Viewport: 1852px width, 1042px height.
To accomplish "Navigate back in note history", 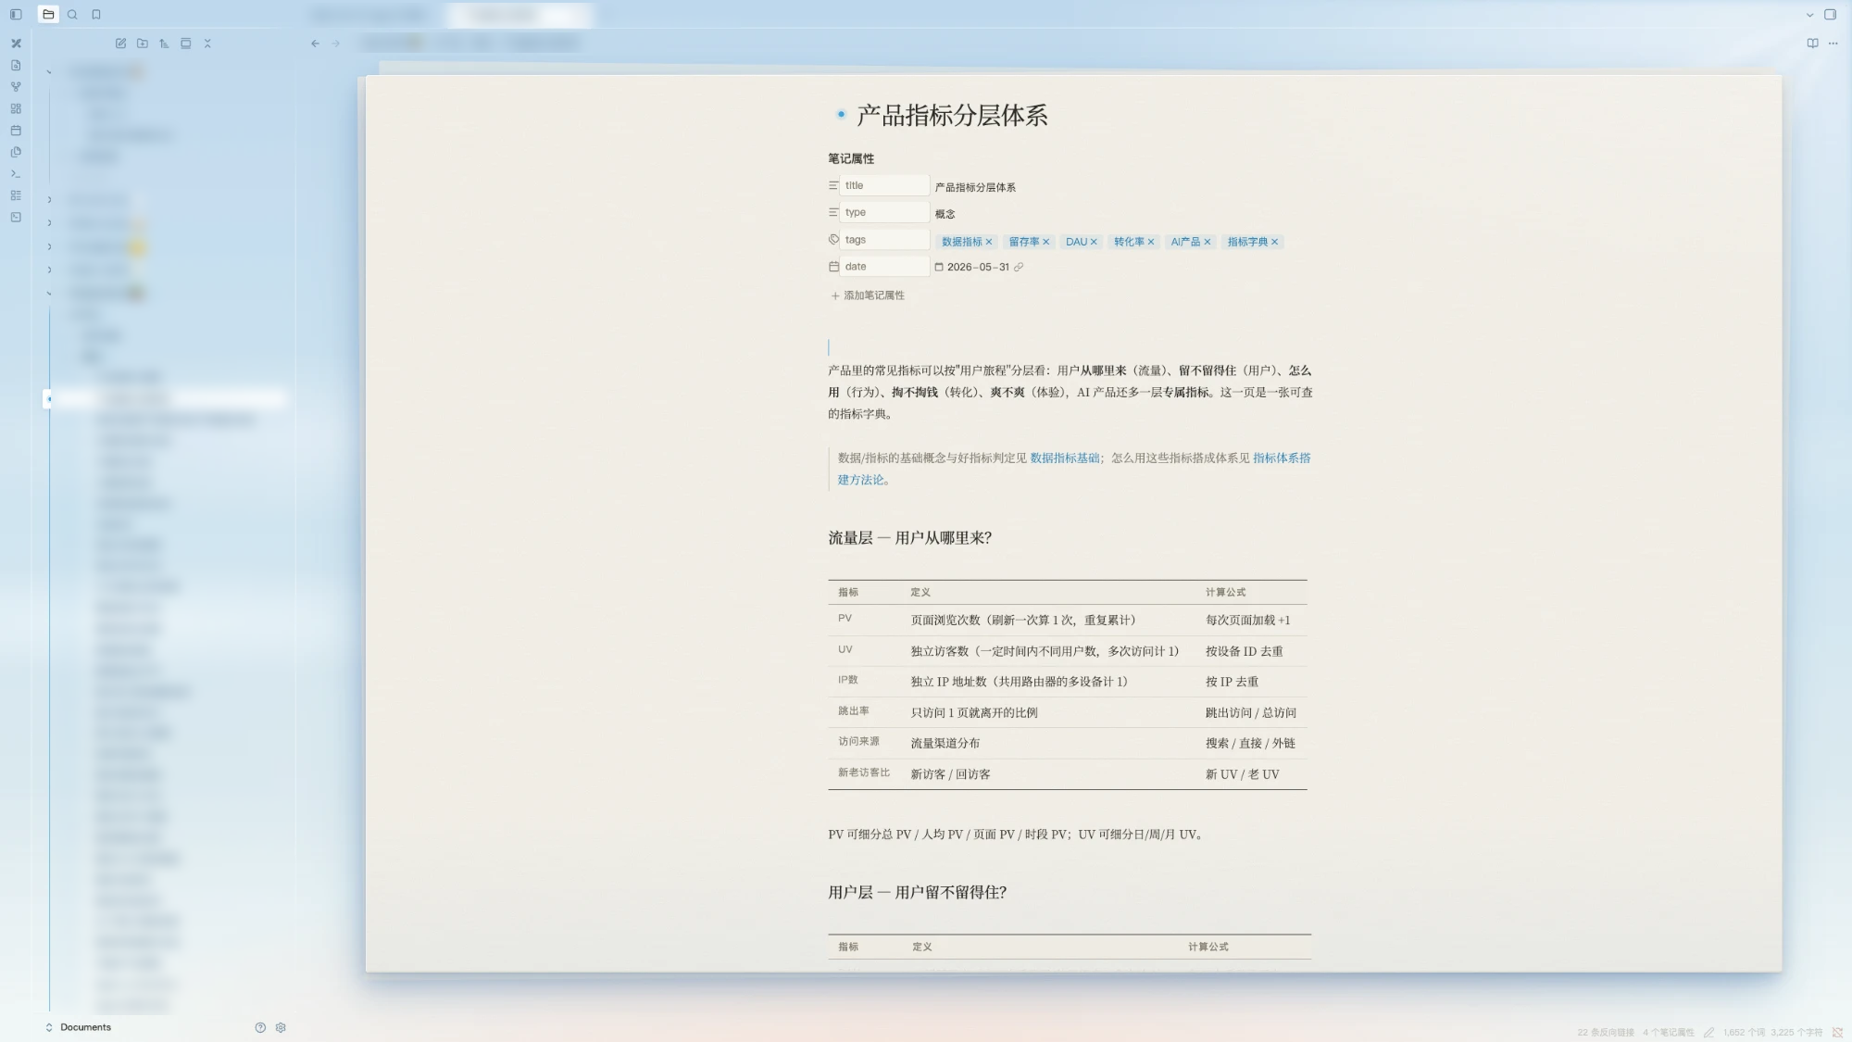I will click(315, 44).
